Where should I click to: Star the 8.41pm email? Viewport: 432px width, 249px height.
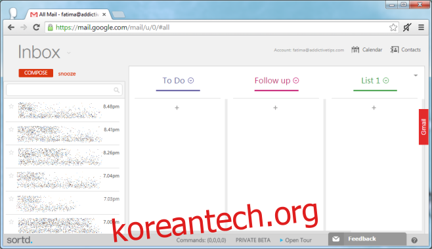pos(11,129)
